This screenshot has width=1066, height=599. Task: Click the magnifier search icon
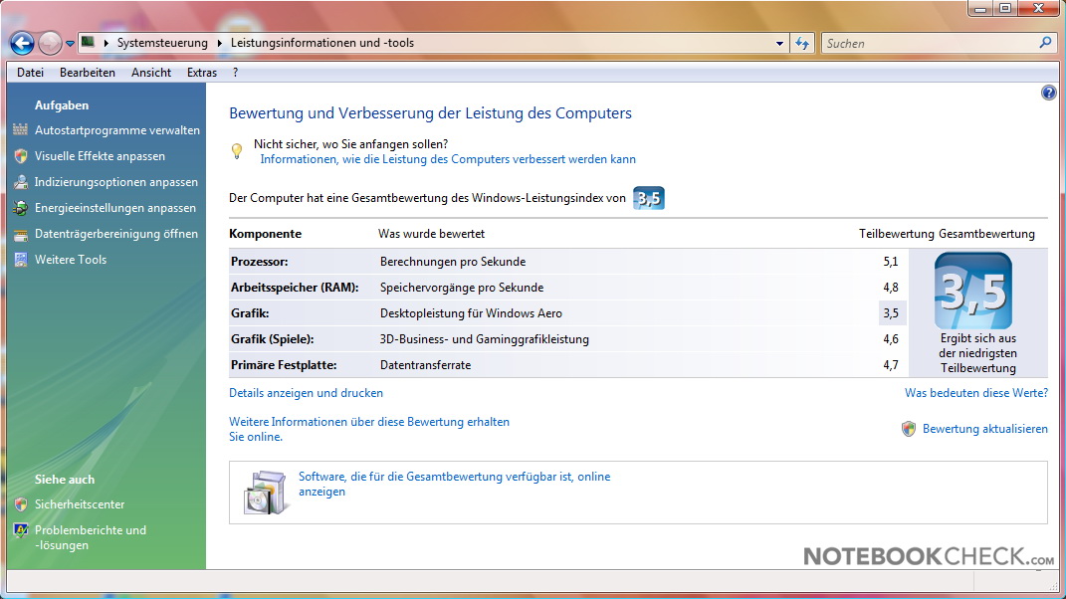[1046, 43]
